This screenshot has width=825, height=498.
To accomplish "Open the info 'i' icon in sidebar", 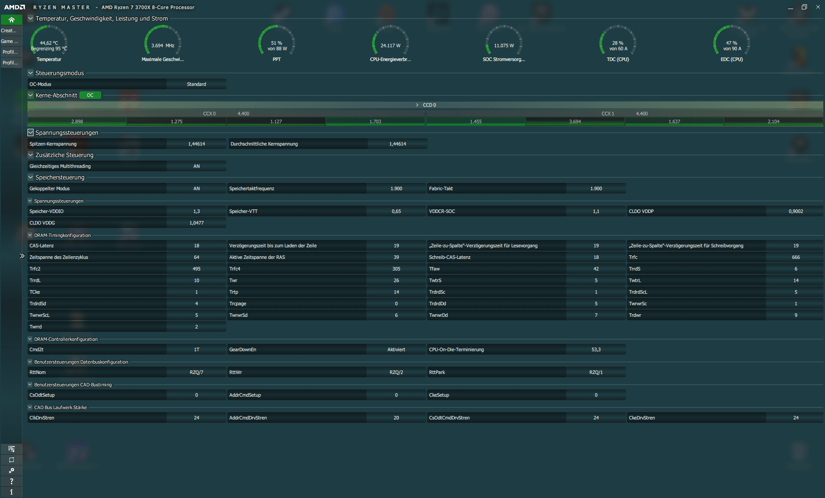I will (x=11, y=492).
